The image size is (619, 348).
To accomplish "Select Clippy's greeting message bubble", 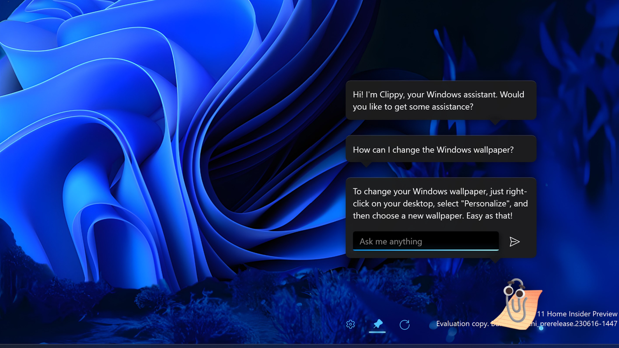I will pos(441,101).
